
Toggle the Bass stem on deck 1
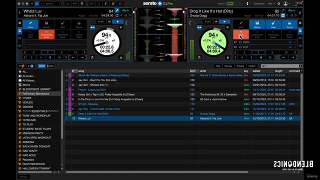(x=62, y=24)
